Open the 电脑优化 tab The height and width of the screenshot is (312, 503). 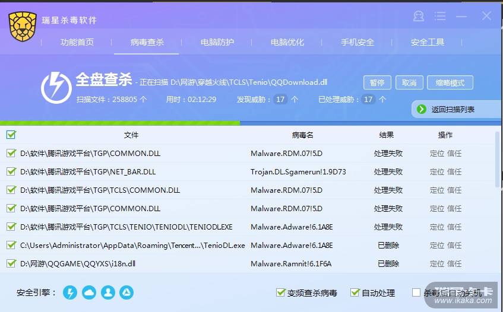tap(287, 42)
